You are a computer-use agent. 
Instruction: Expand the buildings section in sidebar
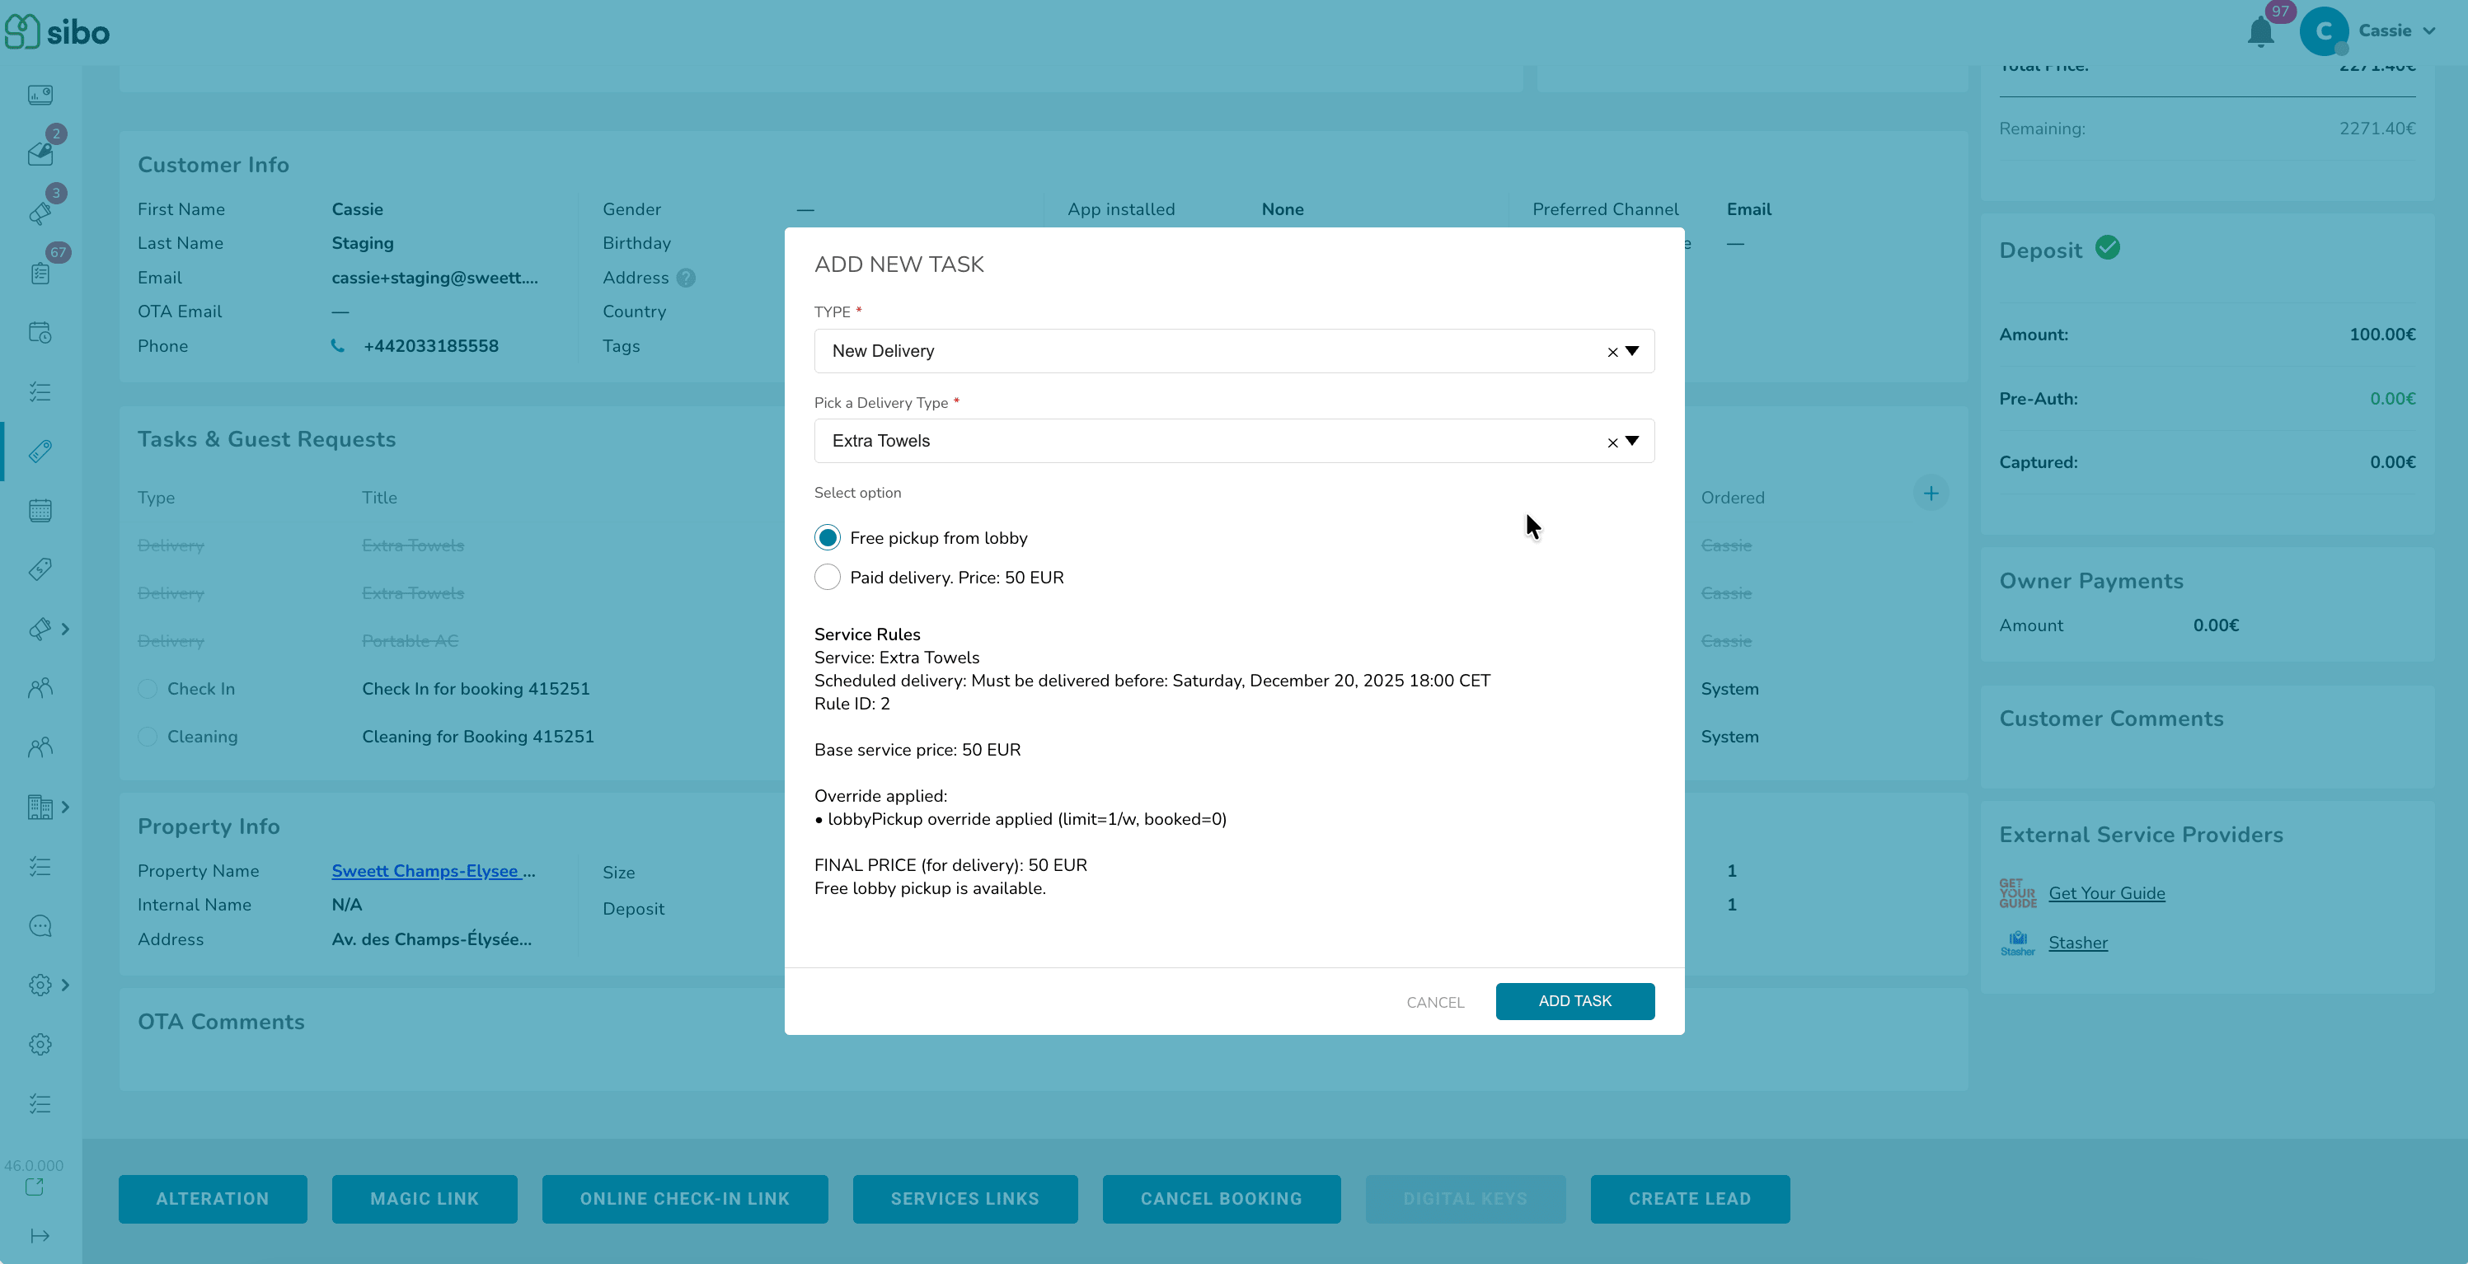point(66,808)
